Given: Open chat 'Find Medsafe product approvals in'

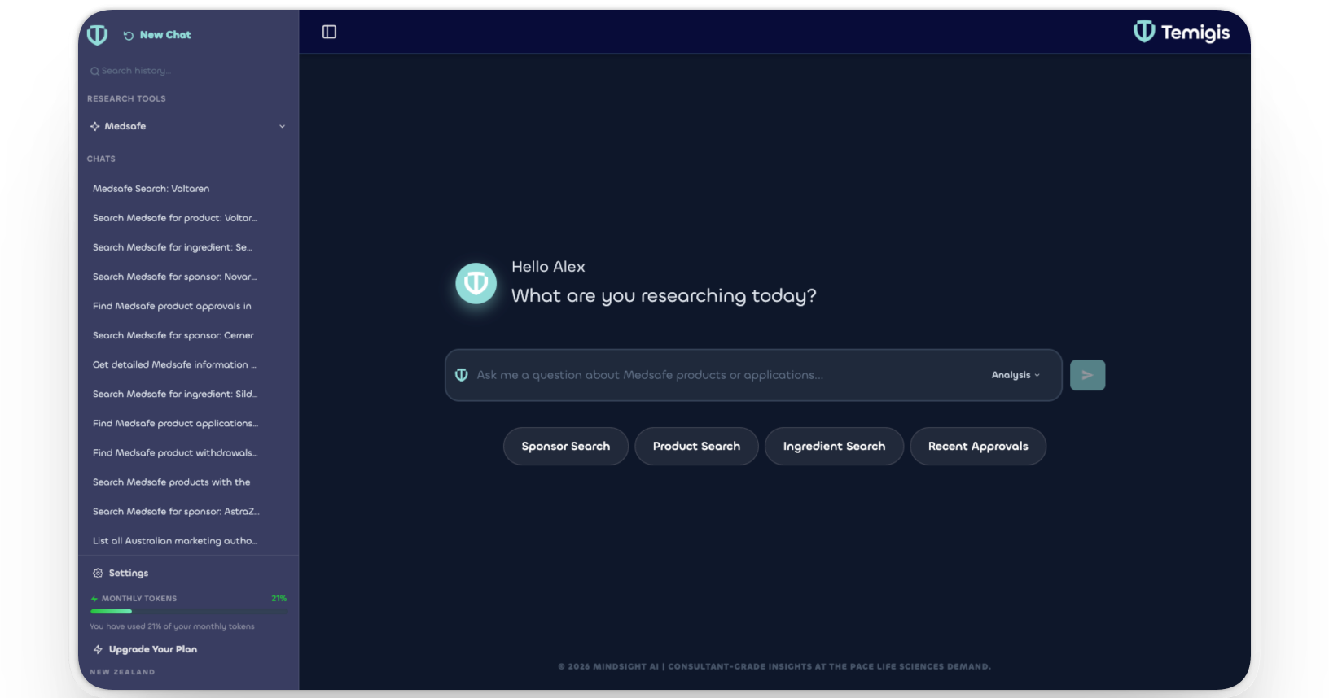Looking at the screenshot, I should click(x=172, y=306).
